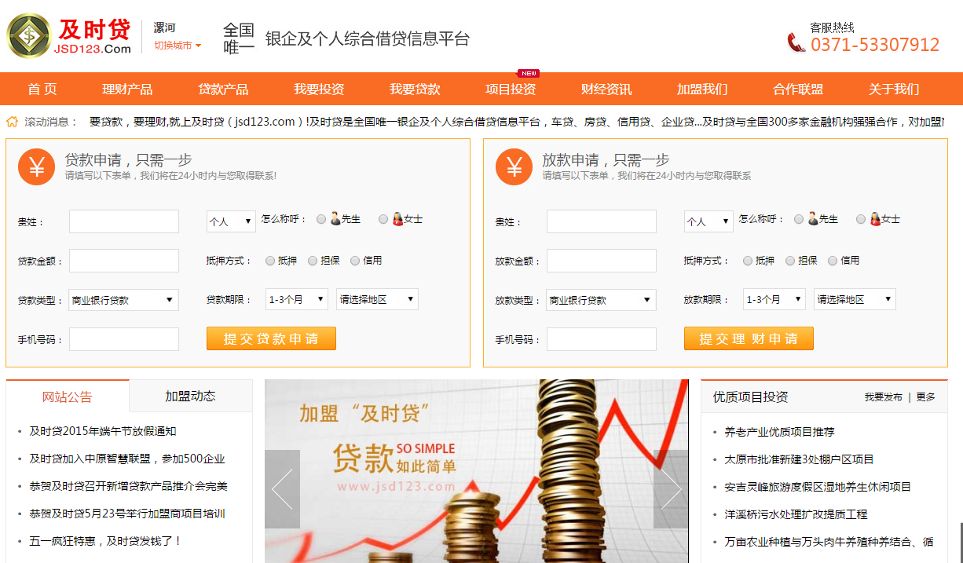
Task: Open 放款类型 商业银行贷款 dropdown
Action: [x=601, y=300]
